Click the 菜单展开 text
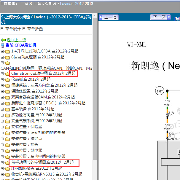The height and width of the screenshot is (180, 180). (13, 29)
